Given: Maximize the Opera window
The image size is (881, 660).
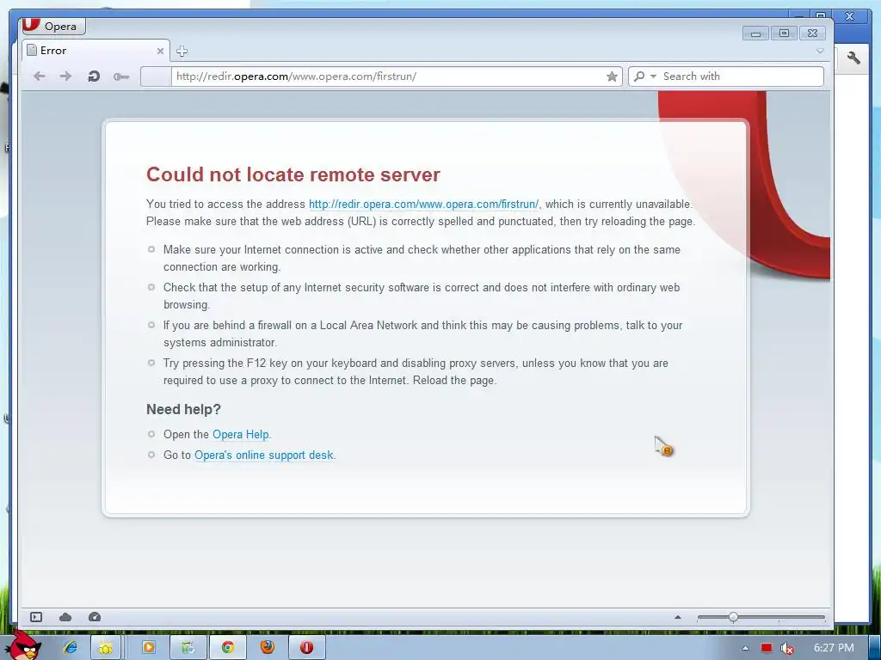Looking at the screenshot, I should (x=784, y=34).
